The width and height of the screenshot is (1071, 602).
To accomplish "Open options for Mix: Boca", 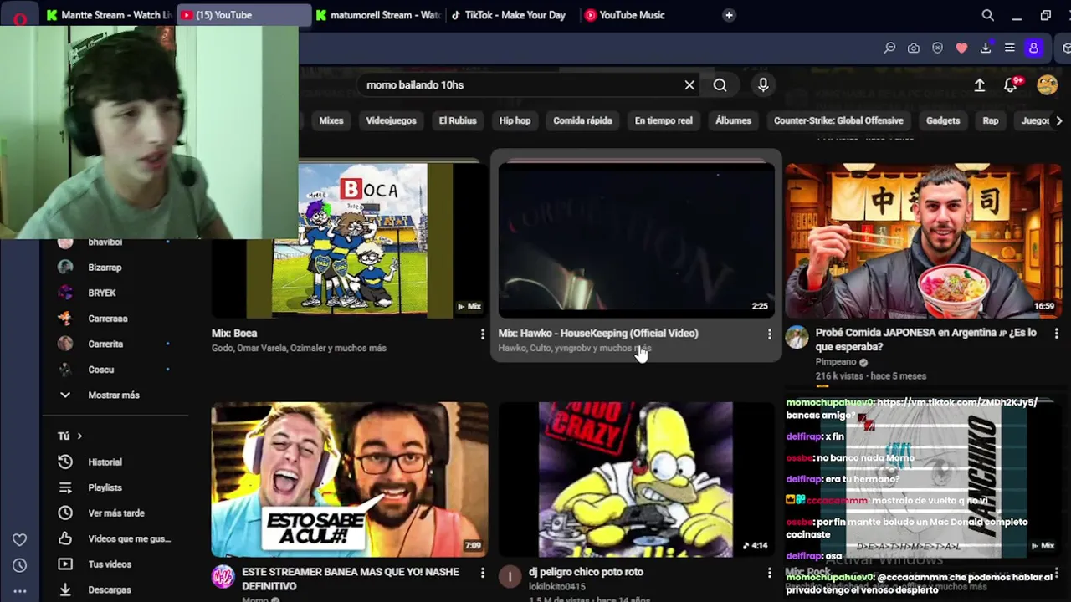I will click(x=482, y=334).
